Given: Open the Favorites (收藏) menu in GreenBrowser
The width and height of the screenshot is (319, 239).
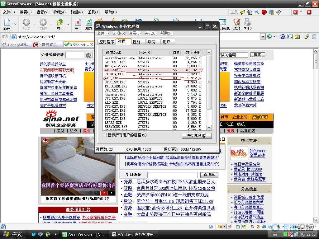Looking at the screenshot, I should click(x=59, y=12).
